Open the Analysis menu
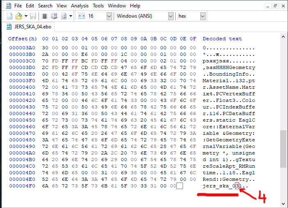 tap(80, 6)
